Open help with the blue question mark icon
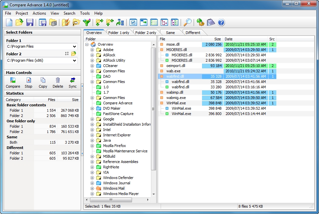The height and width of the screenshot is (214, 319). (221, 22)
